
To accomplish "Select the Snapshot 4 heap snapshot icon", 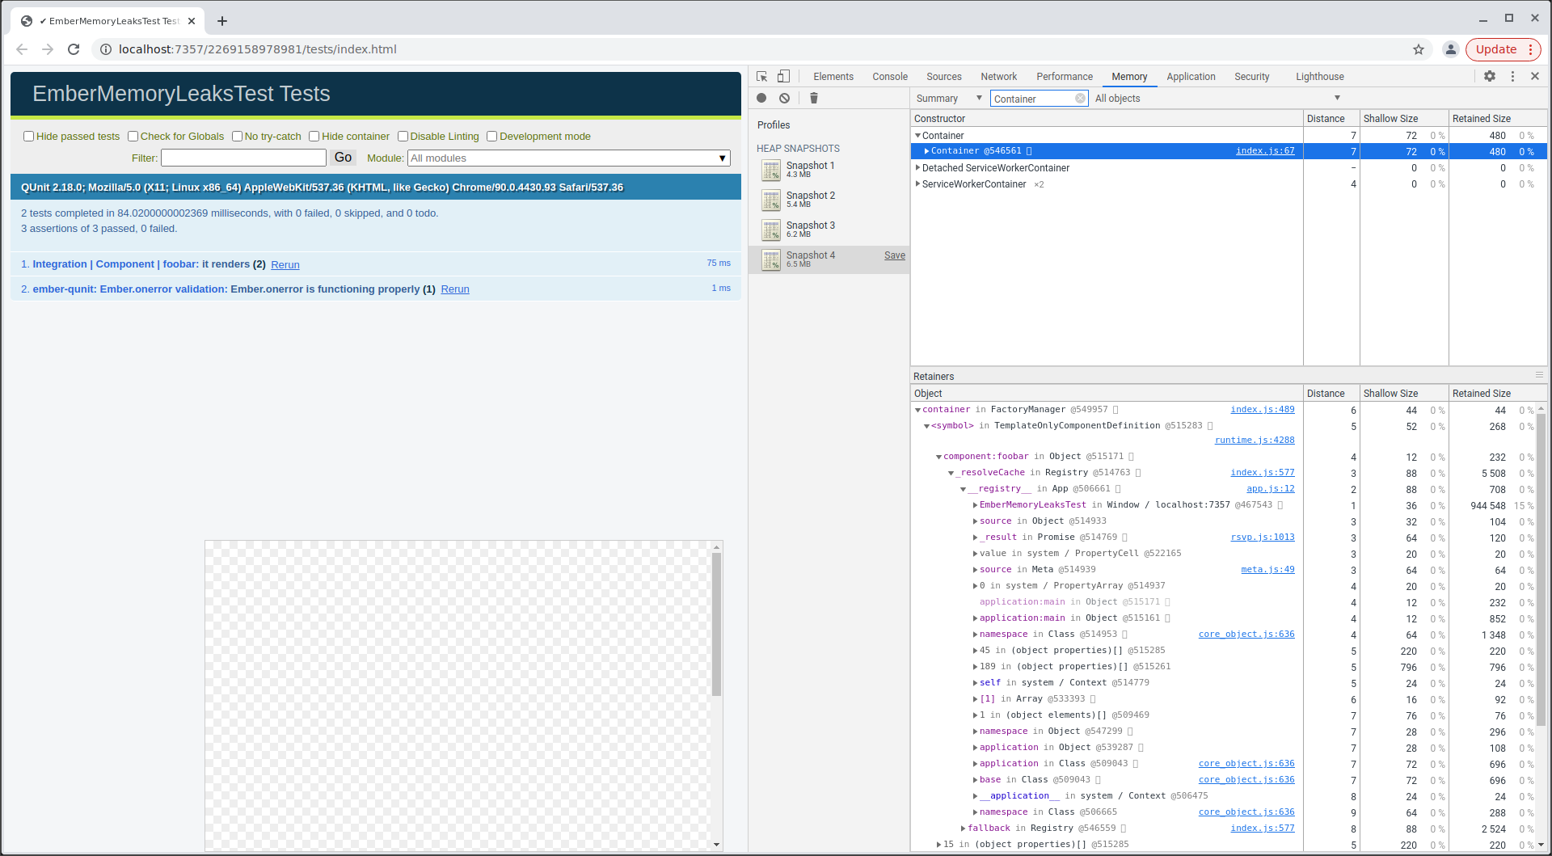I will pyautogui.click(x=771, y=259).
